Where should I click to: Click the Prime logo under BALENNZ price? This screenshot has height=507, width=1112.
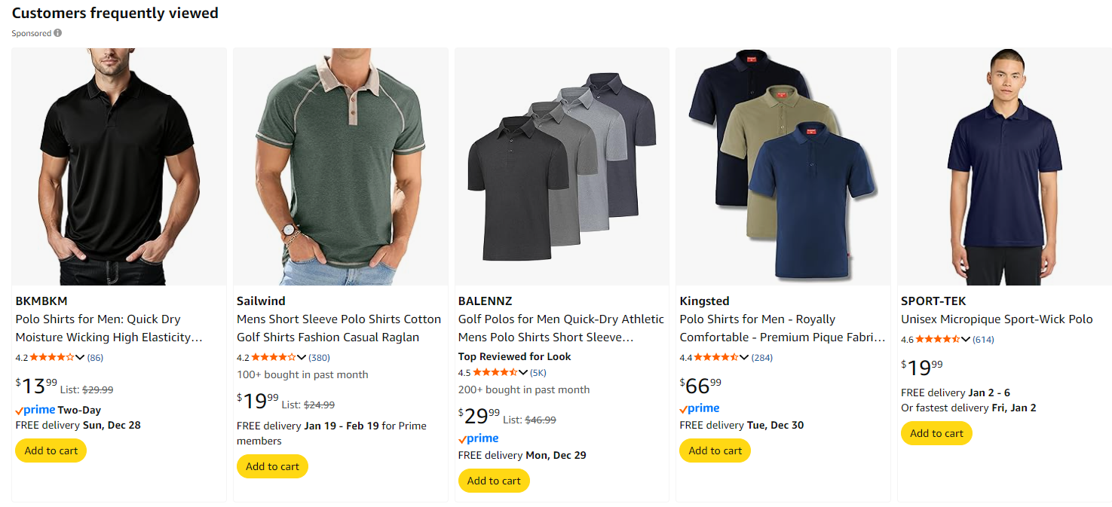click(x=479, y=438)
